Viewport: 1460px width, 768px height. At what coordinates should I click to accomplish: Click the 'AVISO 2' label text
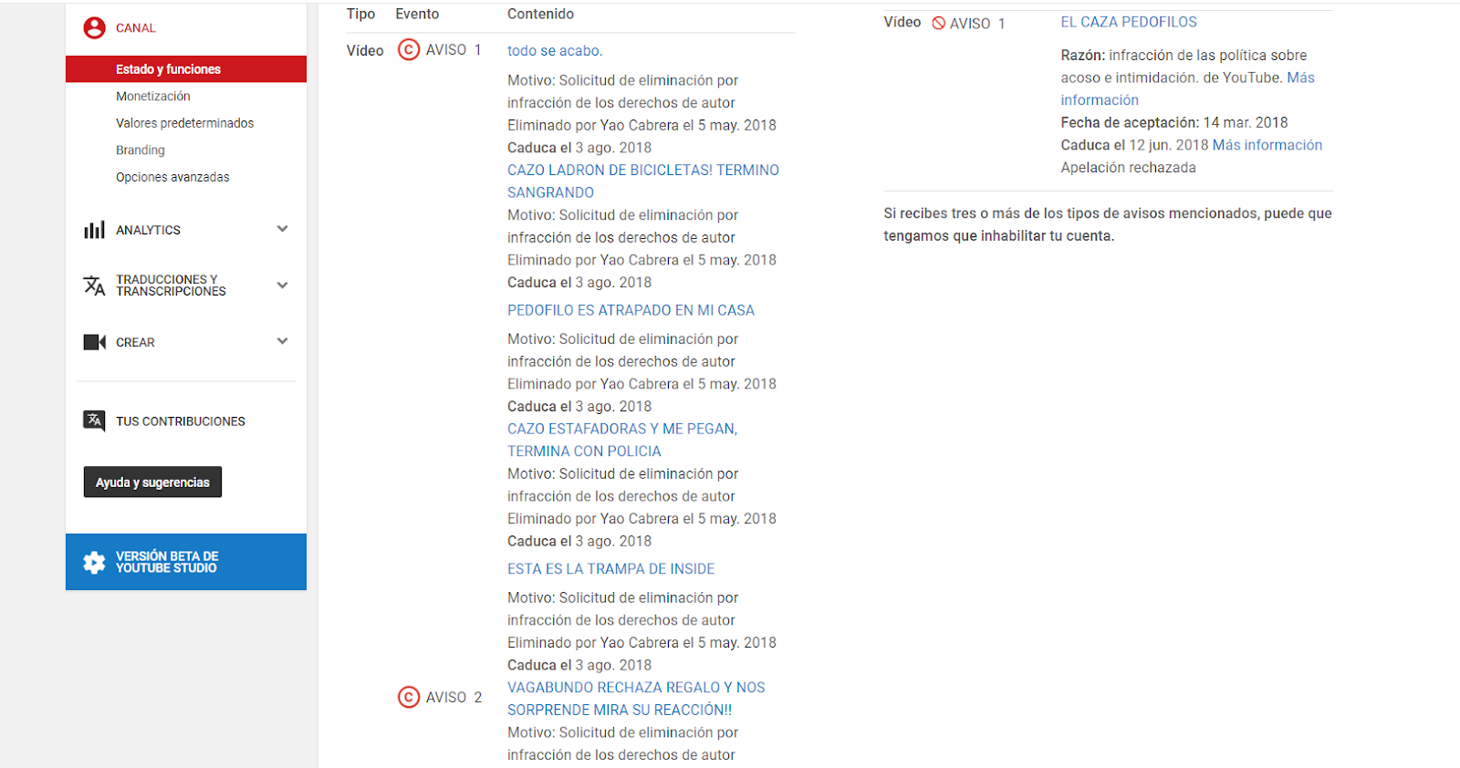[454, 697]
